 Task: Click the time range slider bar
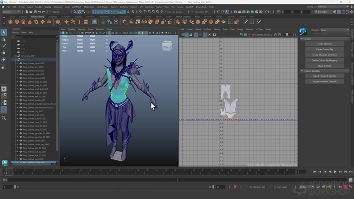click(x=114, y=187)
